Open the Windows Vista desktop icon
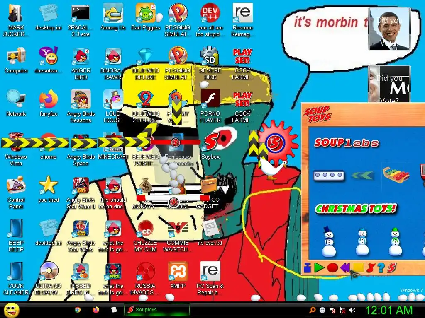The width and height of the screenshot is (425, 318). click(x=16, y=150)
